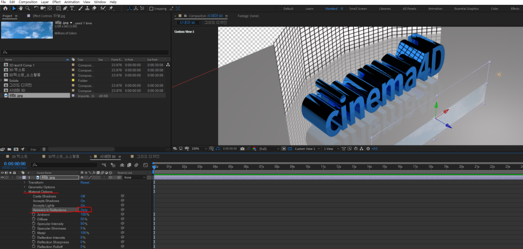Click the Frame Blending icon in timeline header

tap(129, 165)
